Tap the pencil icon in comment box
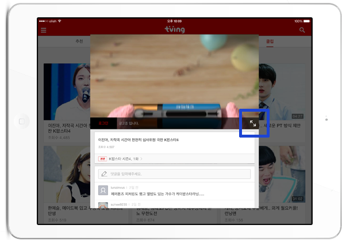The image size is (342, 240). (104, 174)
